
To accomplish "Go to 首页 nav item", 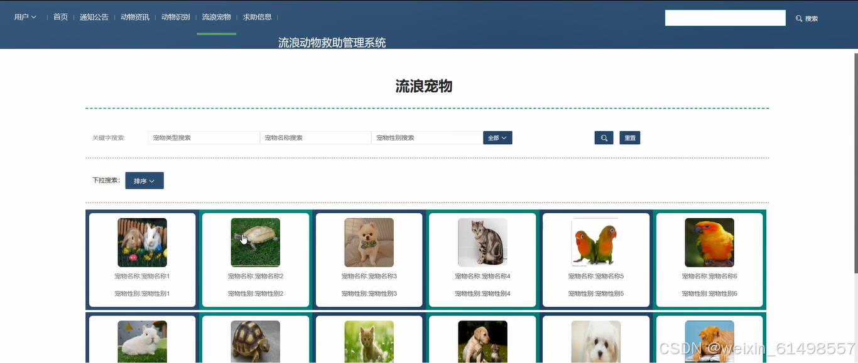I will click(60, 17).
